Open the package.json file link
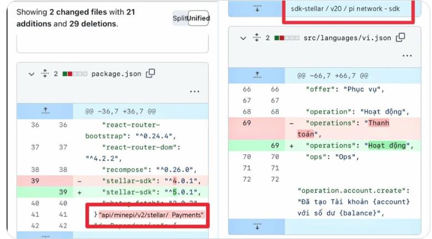Image resolution: width=432 pixels, height=239 pixels. (116, 74)
